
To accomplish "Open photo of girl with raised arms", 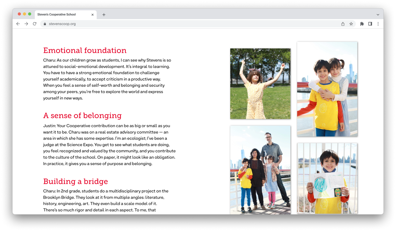I will tap(260, 84).
